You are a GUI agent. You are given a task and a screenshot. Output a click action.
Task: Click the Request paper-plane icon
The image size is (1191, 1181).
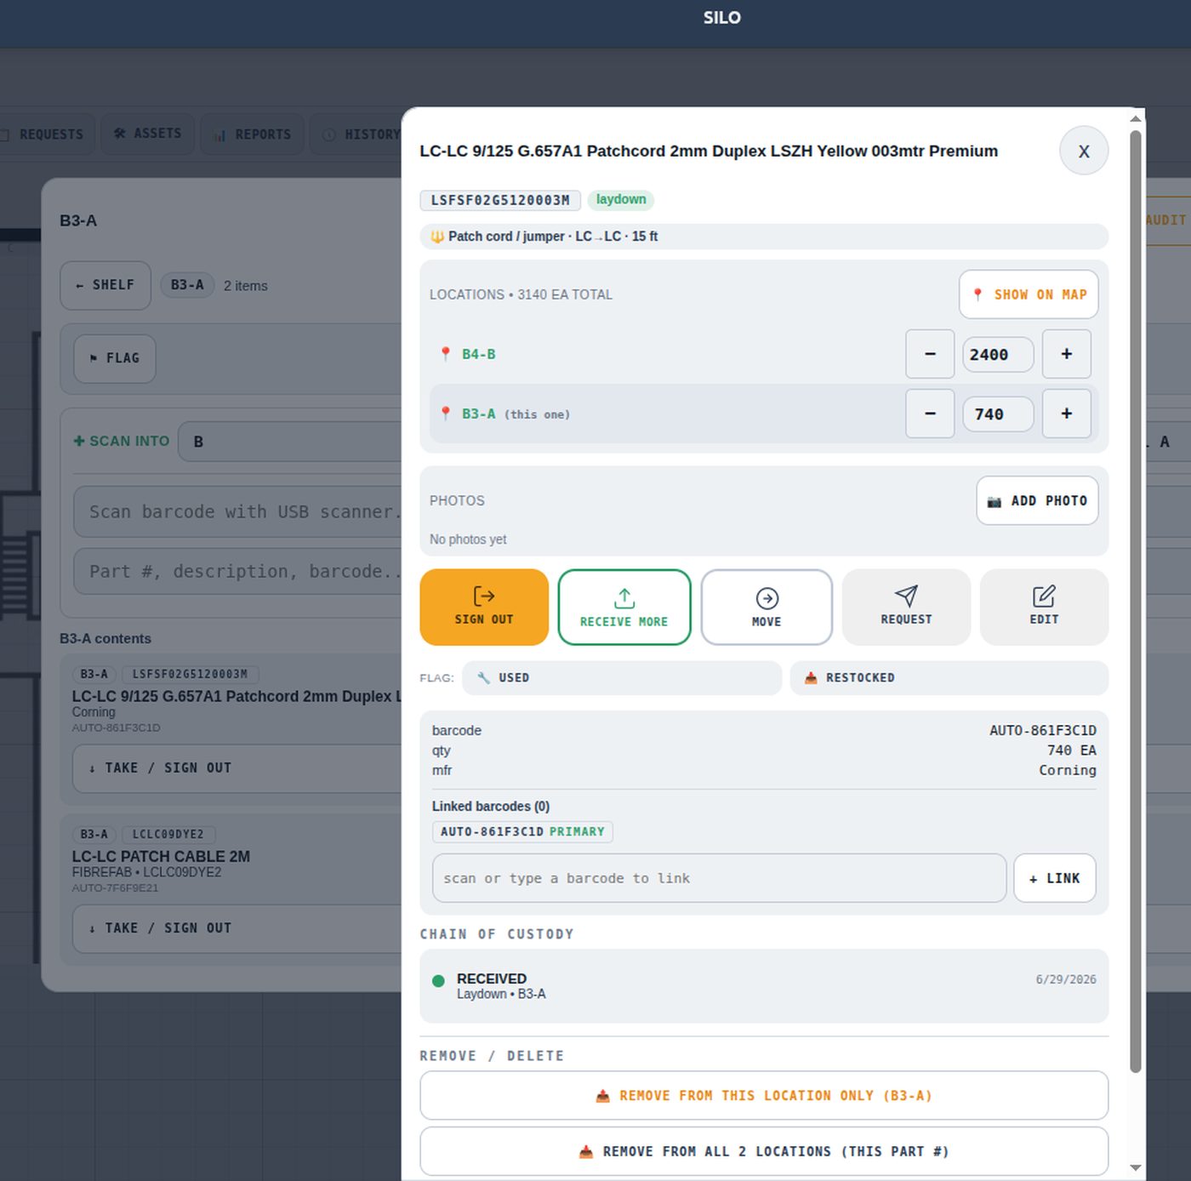[906, 596]
